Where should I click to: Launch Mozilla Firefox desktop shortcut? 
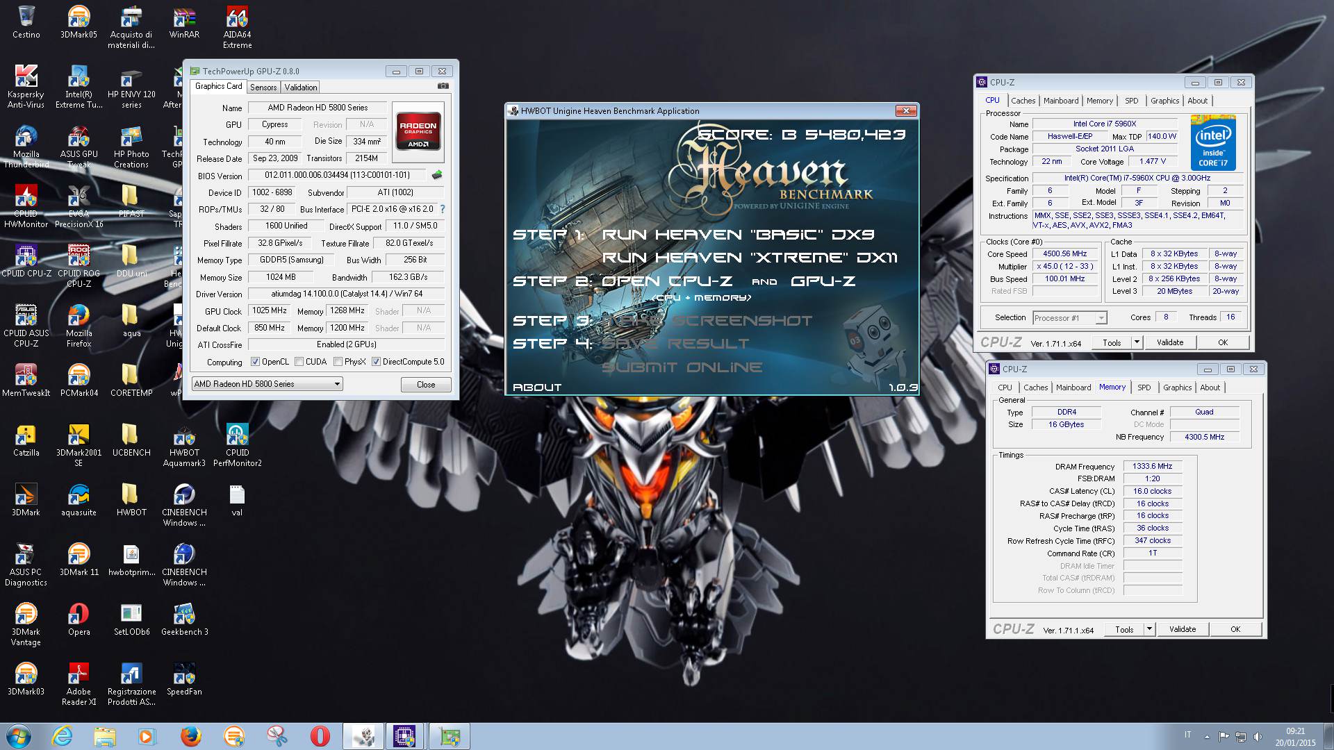point(79,326)
